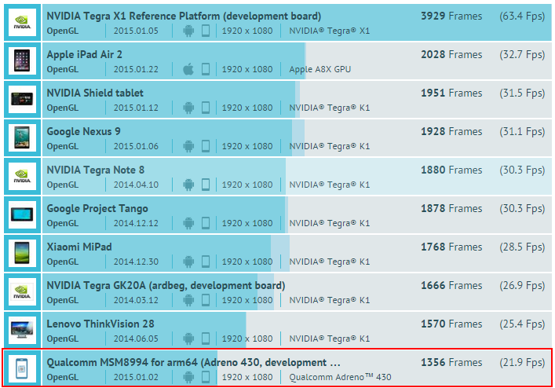Click the NVIDIA Tegra X1 GPU label
This screenshot has height=388, width=555.
click(330, 31)
